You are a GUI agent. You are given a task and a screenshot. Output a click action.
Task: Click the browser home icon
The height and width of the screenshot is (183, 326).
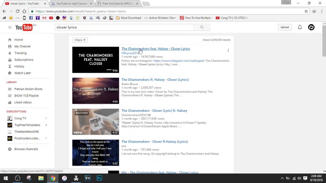[24, 11]
